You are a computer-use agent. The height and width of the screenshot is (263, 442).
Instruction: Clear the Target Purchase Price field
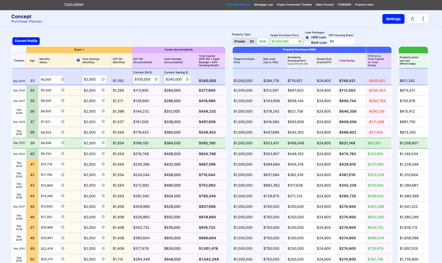click(x=300, y=41)
